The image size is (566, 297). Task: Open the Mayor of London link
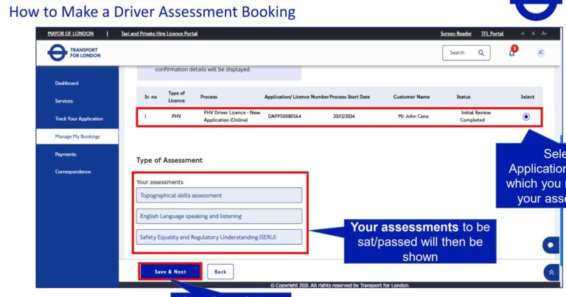tap(71, 34)
